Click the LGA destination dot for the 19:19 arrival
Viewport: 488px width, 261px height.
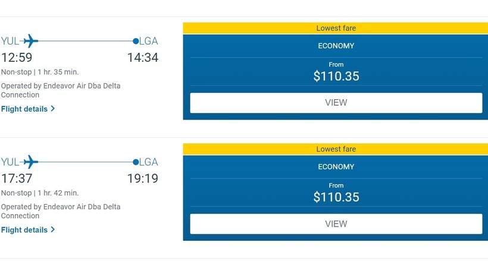136,162
